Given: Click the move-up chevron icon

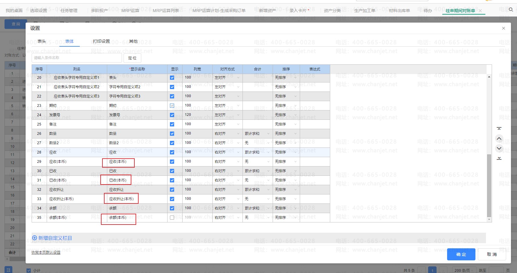Looking at the screenshot, I should click(x=499, y=138).
